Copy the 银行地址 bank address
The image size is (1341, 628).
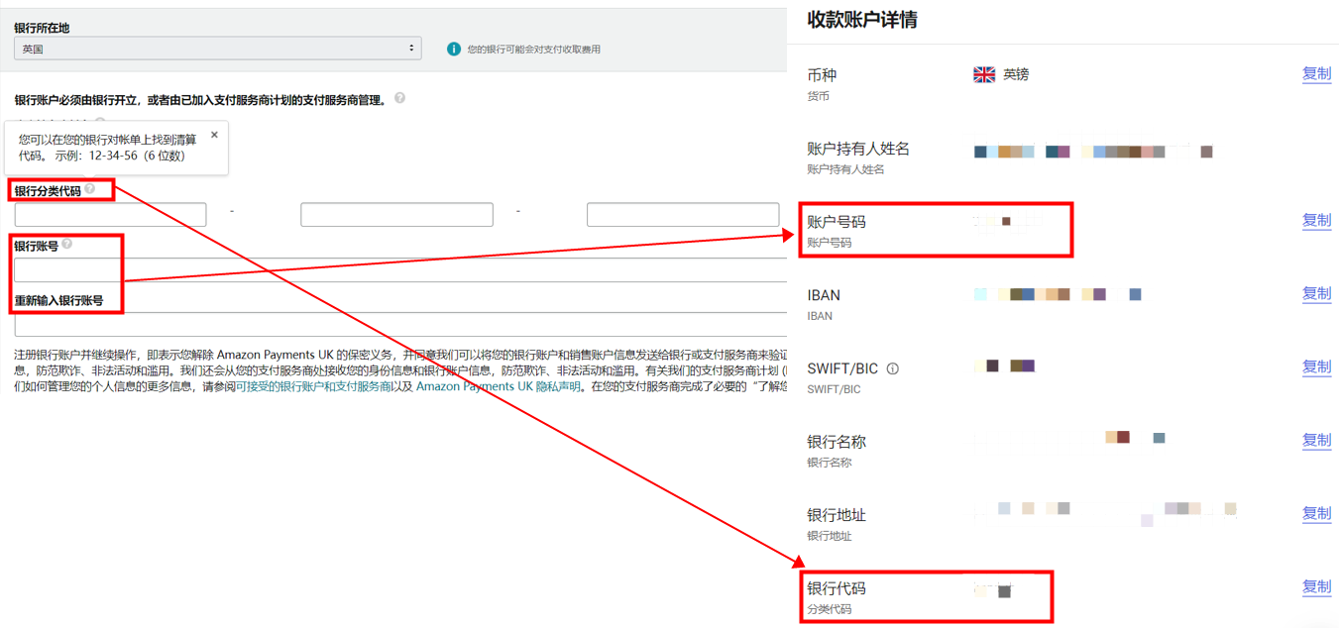pos(1316,513)
